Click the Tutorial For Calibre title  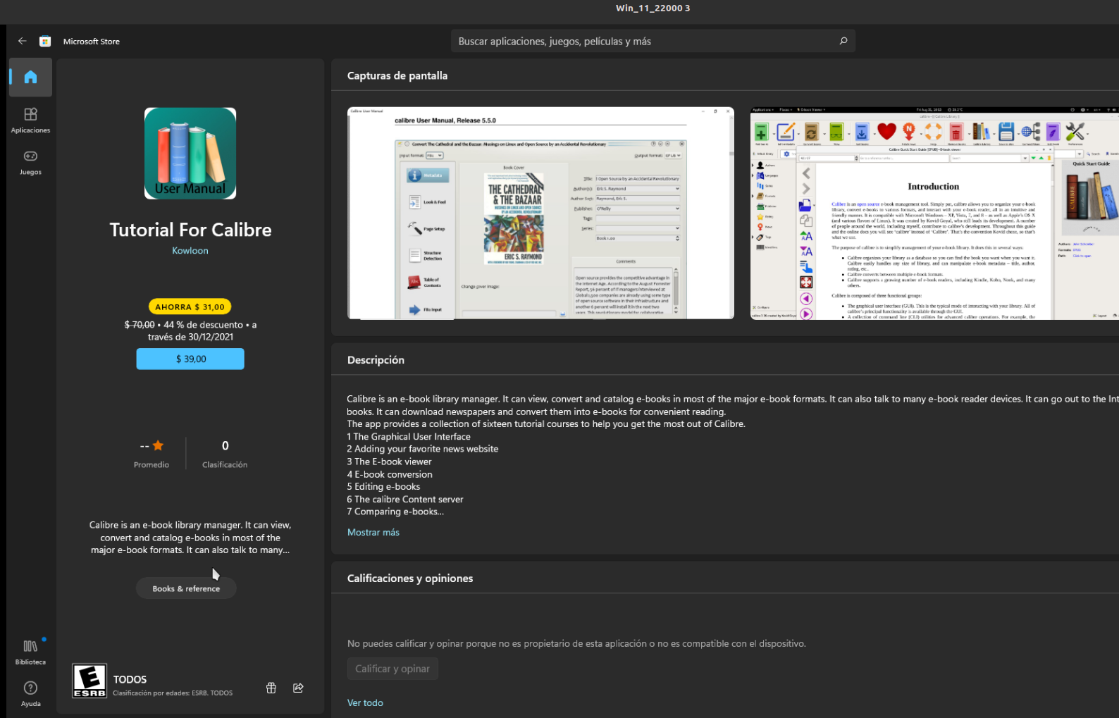pyautogui.click(x=190, y=230)
